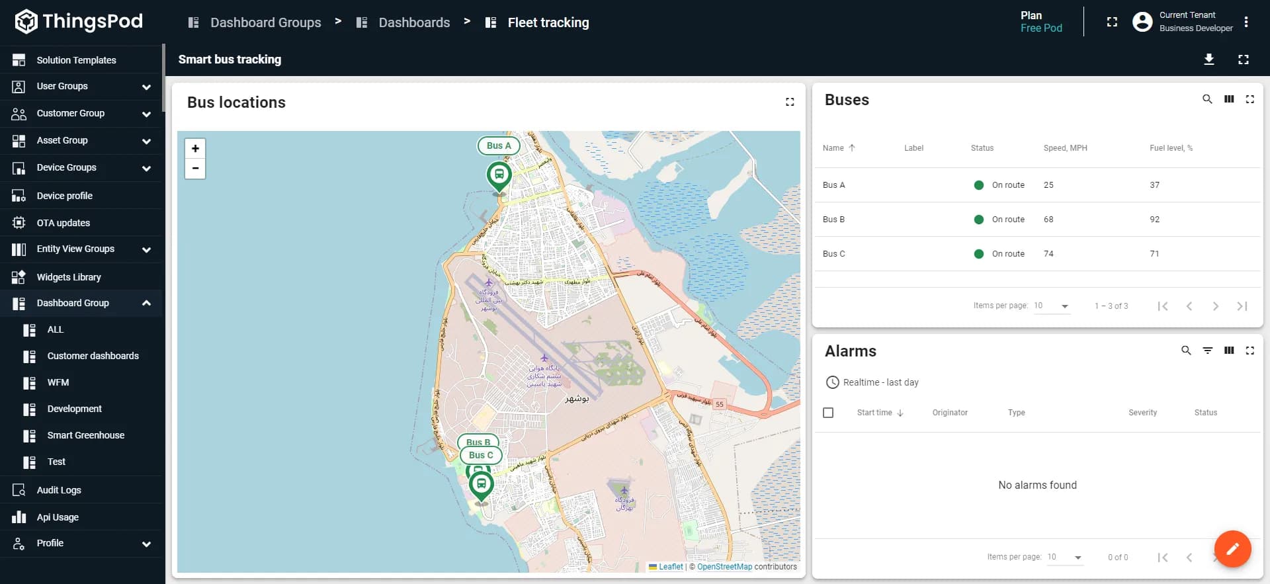Tick the Alarms select-all checkbox

point(827,413)
